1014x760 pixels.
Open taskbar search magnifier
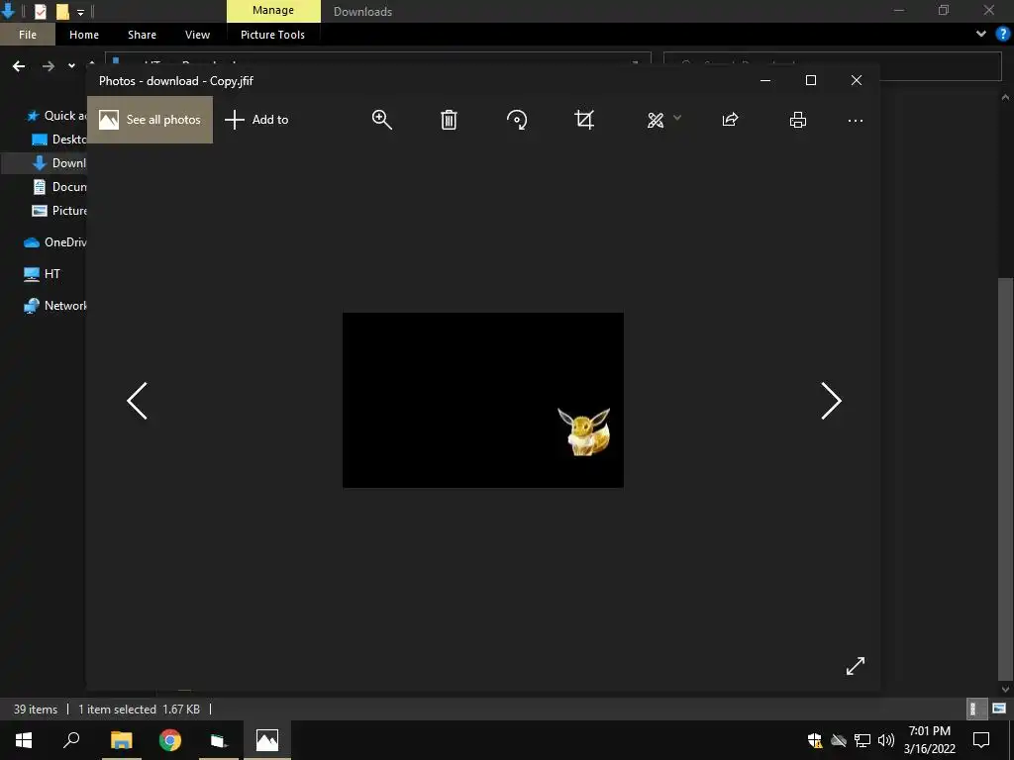click(71, 740)
